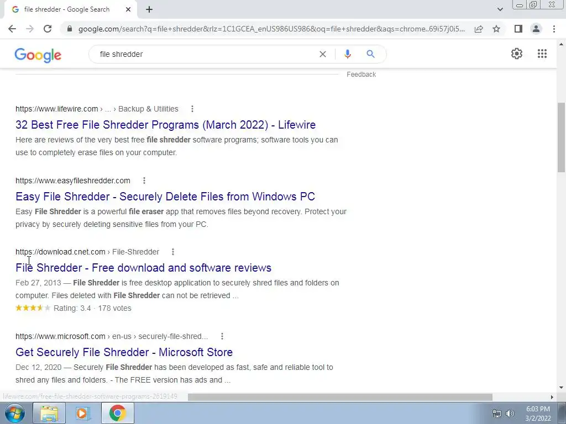Open the volume control in system tray

tap(510, 414)
